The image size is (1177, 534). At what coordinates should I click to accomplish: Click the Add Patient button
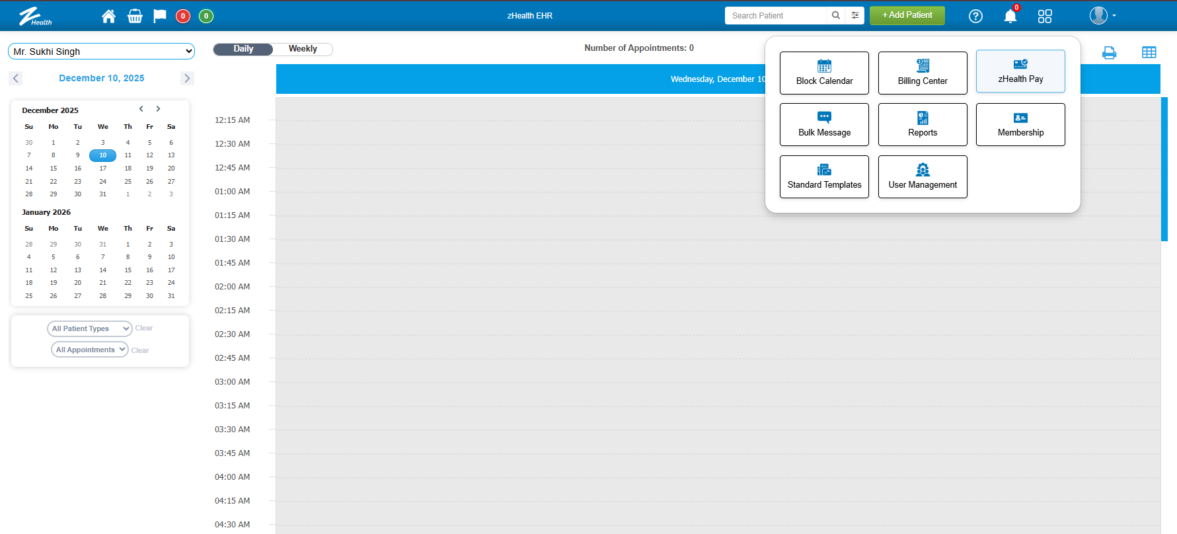tap(907, 15)
